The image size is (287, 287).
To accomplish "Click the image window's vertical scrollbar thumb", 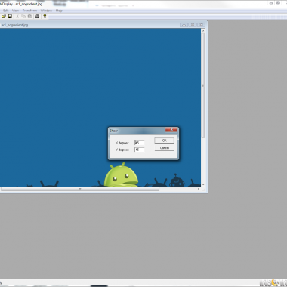I will pos(203,85).
